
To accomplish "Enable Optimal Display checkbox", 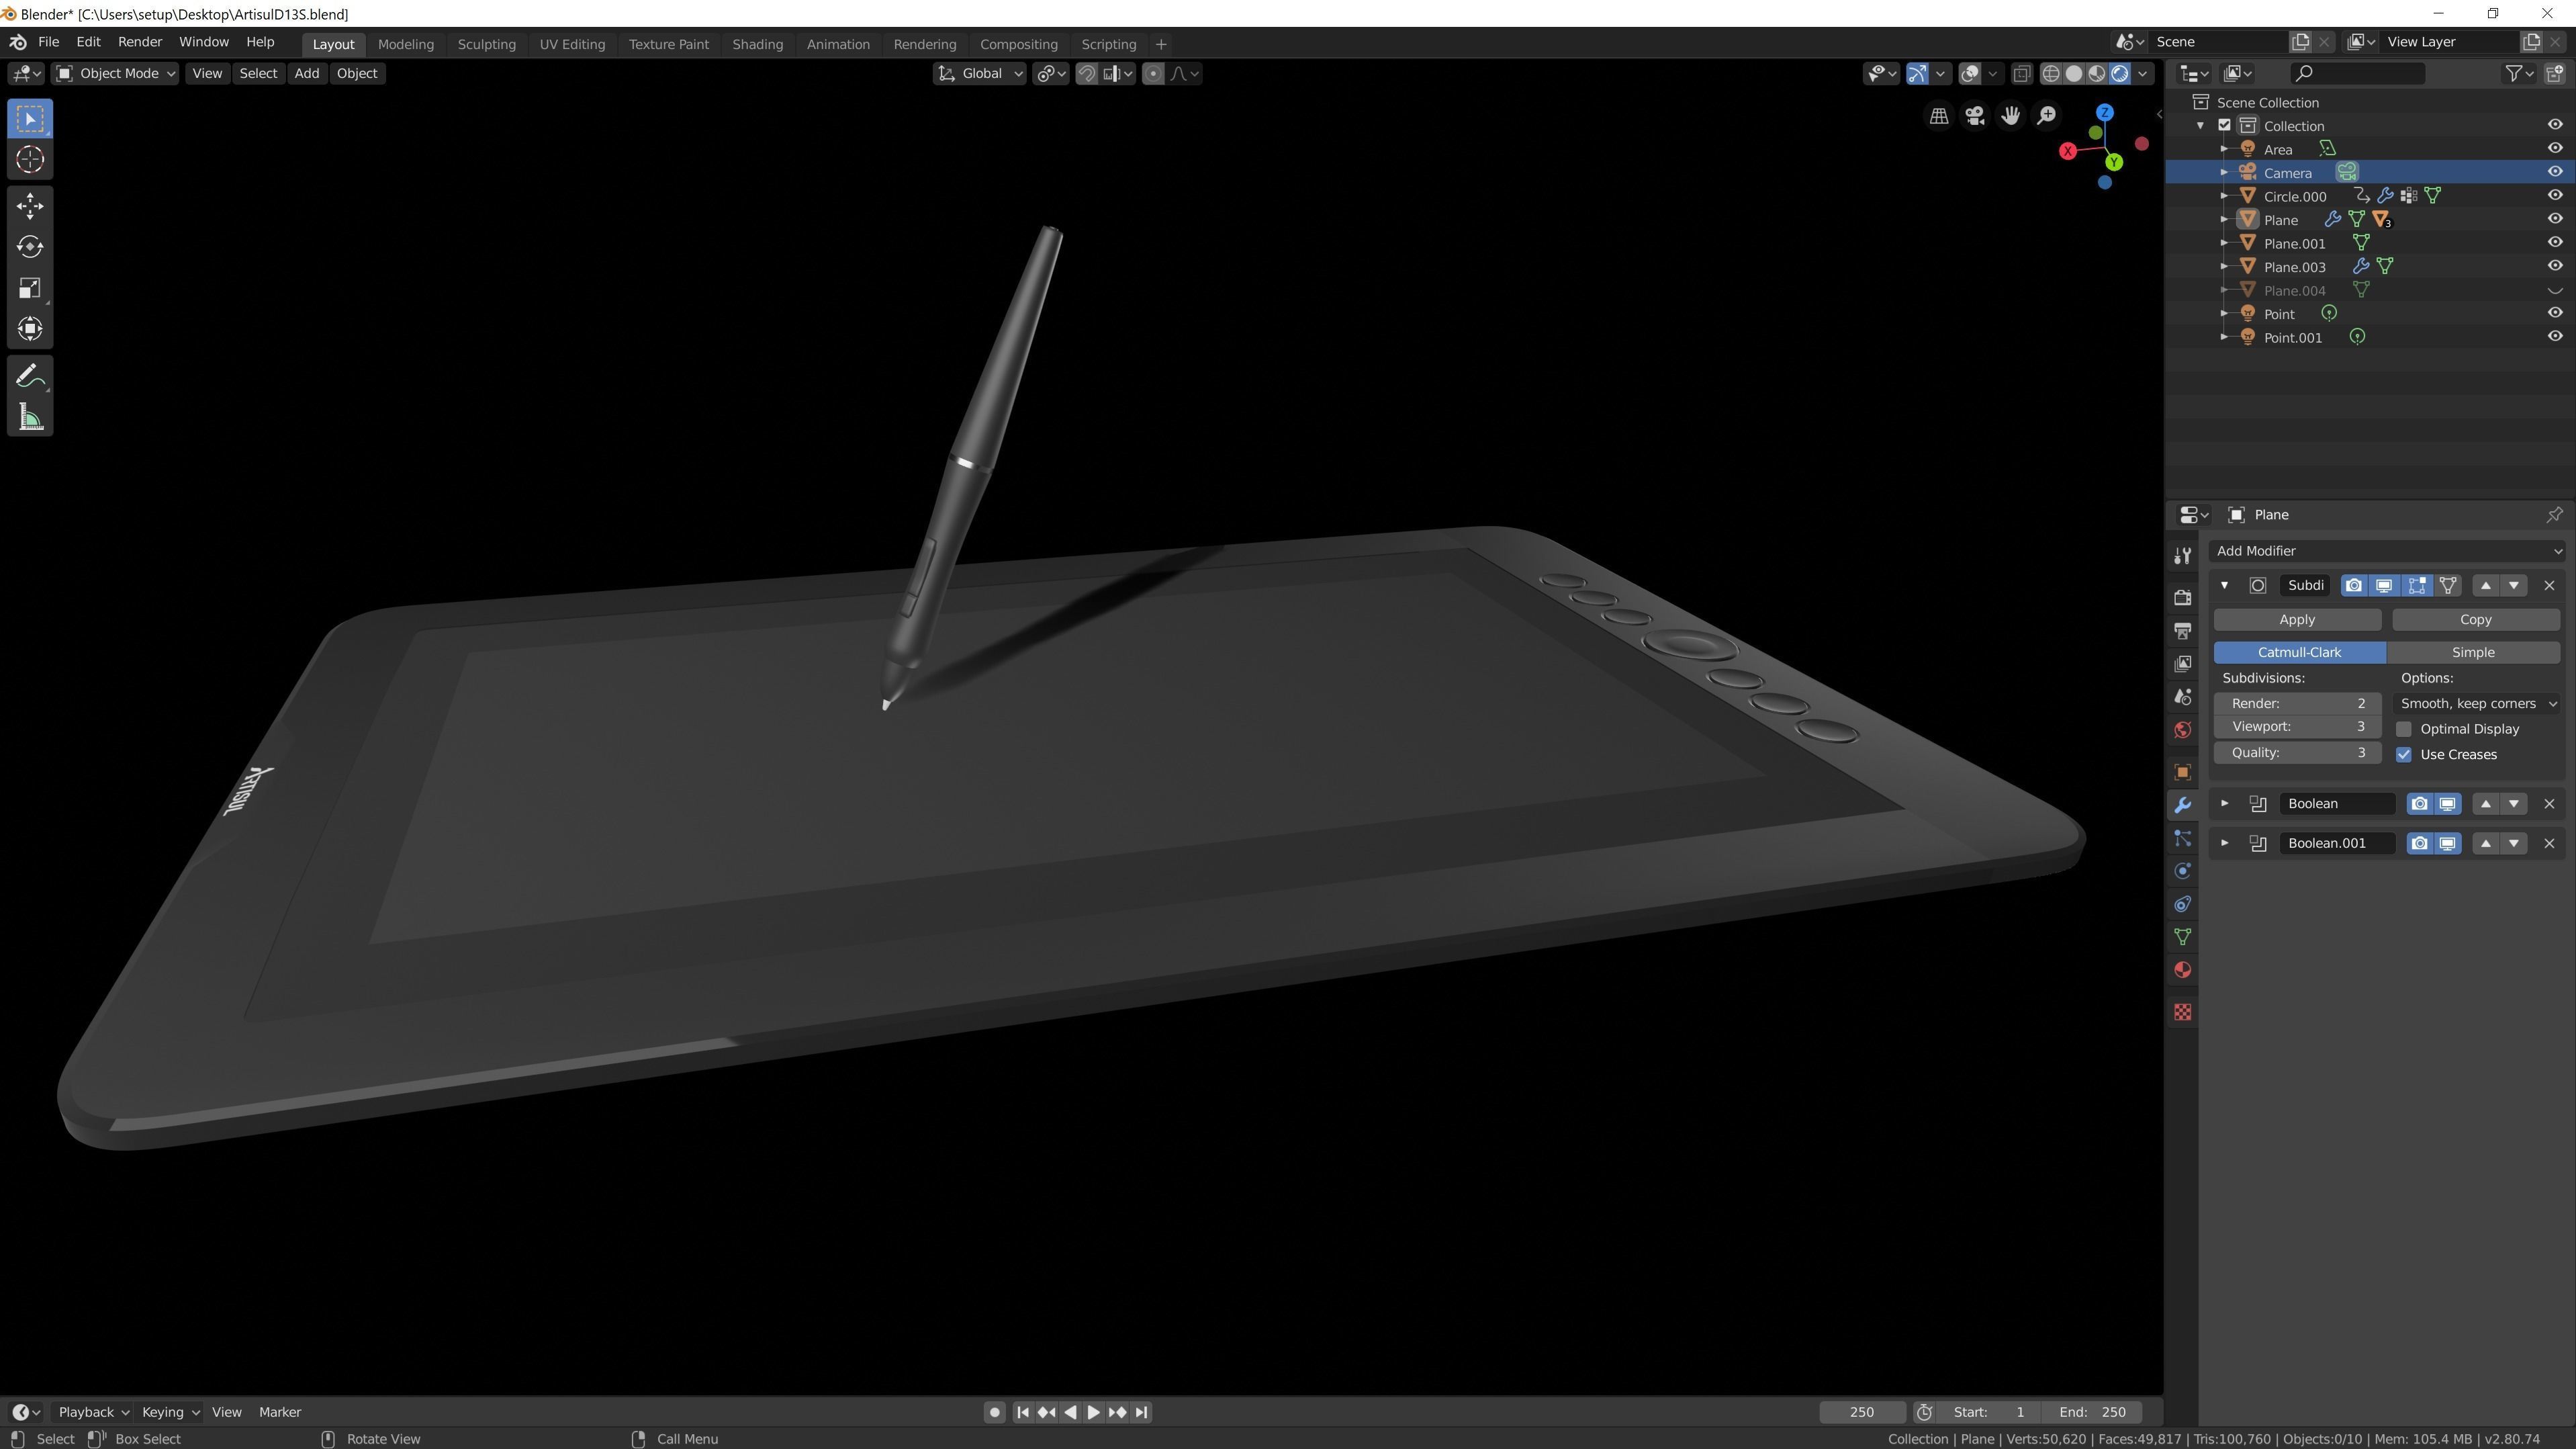I will click(x=2404, y=728).
